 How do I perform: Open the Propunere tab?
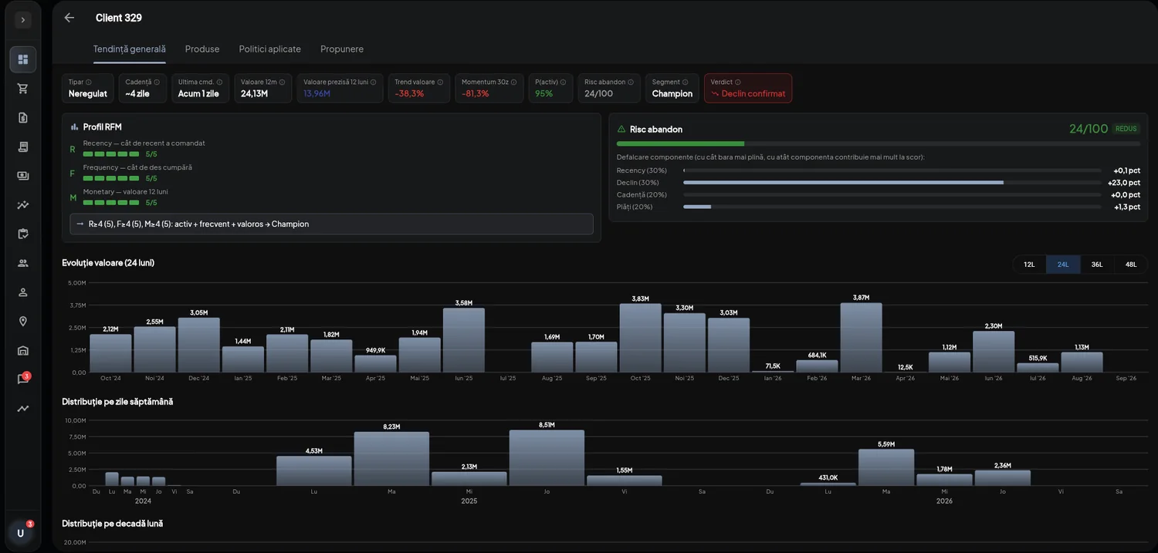tap(342, 49)
